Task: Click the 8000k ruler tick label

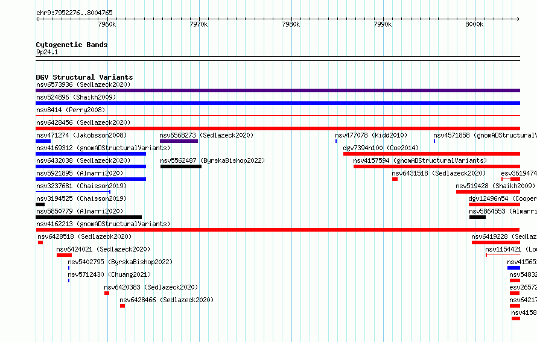Action: tap(474, 24)
